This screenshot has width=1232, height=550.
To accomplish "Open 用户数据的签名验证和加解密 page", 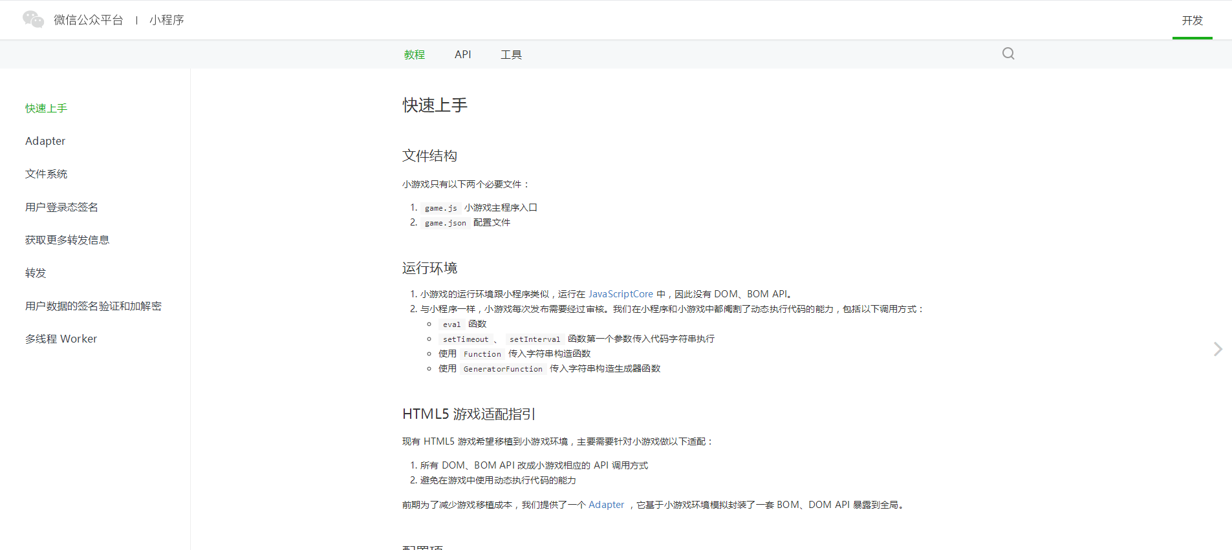I will click(94, 306).
